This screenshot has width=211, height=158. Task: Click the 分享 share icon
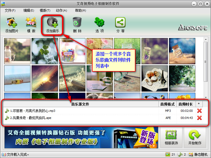coord(120,22)
